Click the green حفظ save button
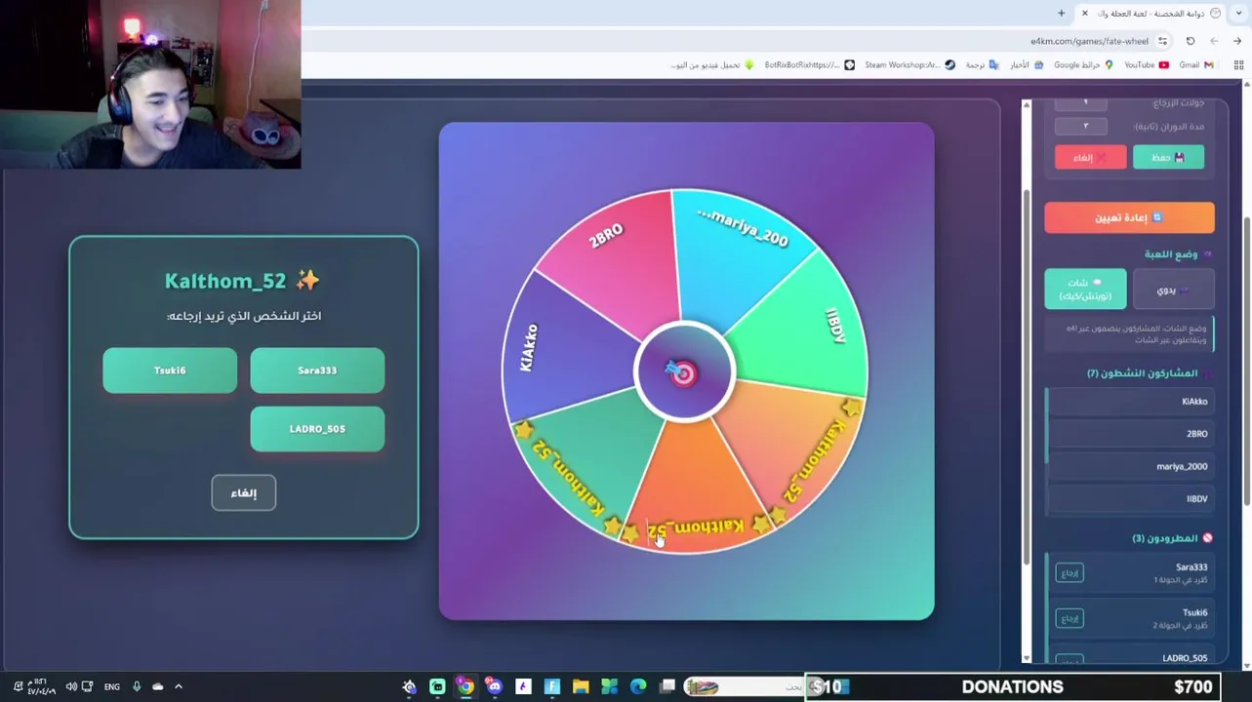This screenshot has width=1252, height=702. [1168, 157]
